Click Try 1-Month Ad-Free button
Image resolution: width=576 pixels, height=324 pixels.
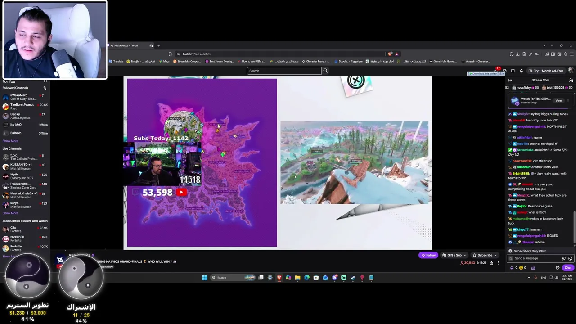pos(546,71)
